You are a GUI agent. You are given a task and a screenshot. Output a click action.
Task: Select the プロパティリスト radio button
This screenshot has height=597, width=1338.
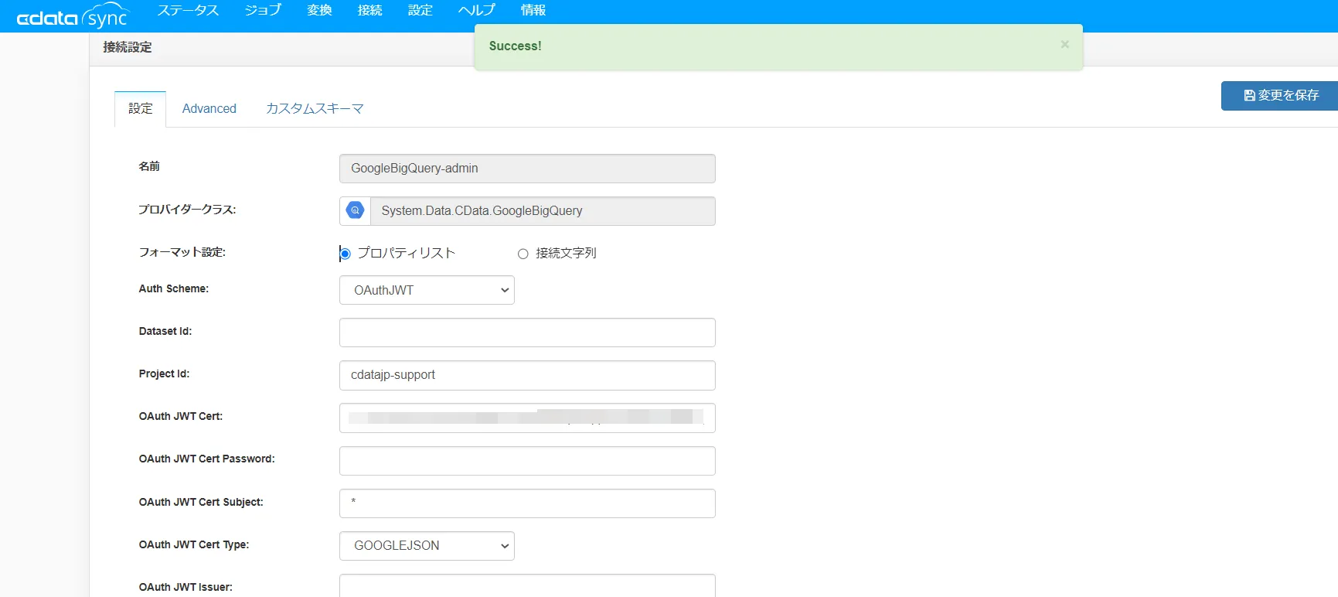coord(346,254)
